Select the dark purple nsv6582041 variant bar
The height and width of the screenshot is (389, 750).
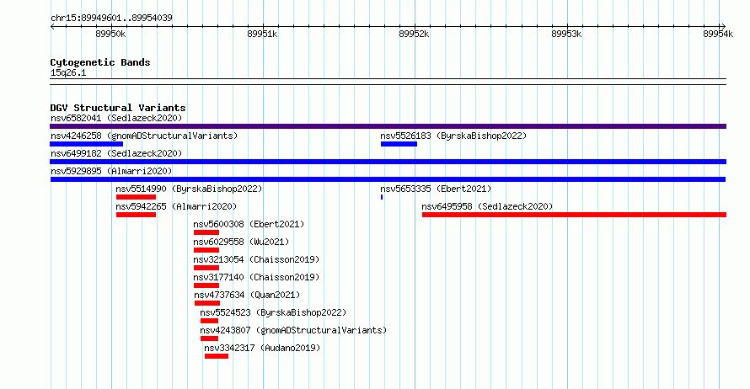388,126
